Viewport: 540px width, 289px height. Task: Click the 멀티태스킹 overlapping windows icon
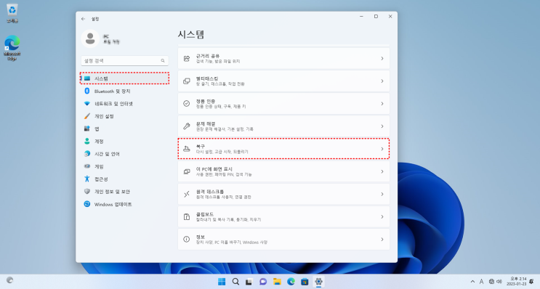(187, 81)
